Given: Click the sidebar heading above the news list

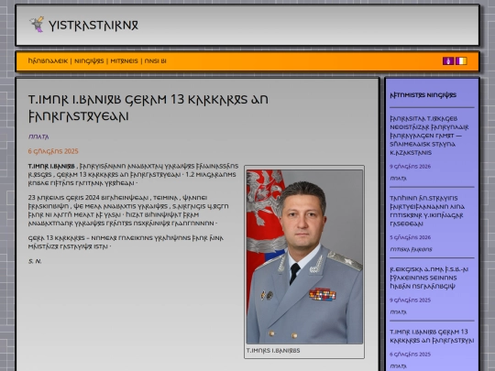Looking at the screenshot, I should click(423, 95).
